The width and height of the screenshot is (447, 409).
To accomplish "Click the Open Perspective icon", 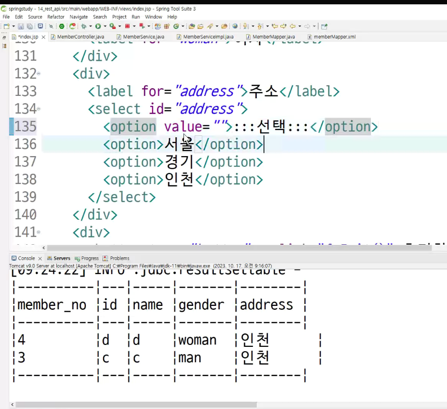I will pos(324,26).
